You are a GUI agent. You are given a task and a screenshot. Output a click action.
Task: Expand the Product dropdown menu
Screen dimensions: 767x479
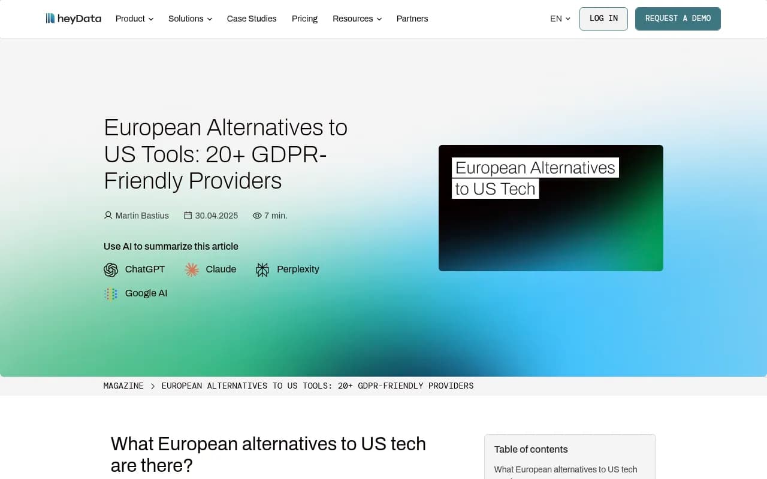coord(134,19)
